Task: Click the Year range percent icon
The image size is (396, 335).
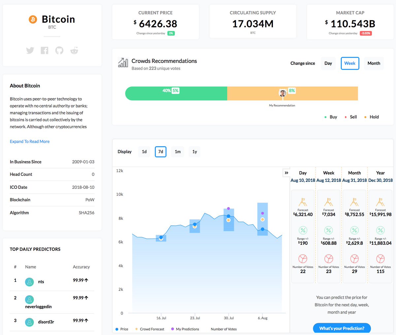Action: coord(380,230)
